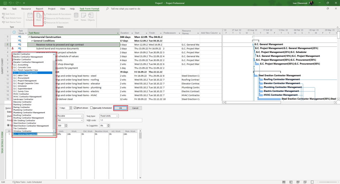Choose G.C. Procurement from resource list

tap(21, 78)
